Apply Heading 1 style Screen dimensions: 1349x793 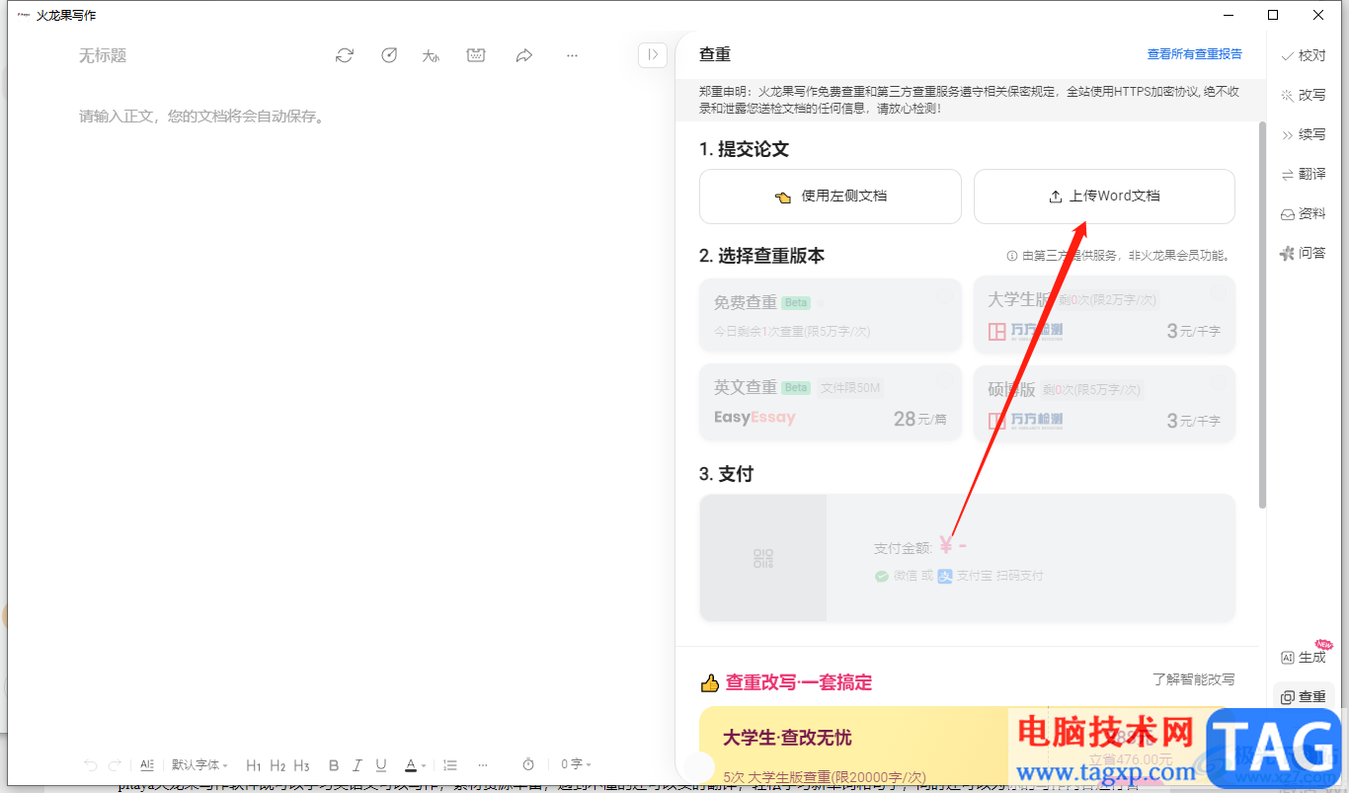click(x=254, y=765)
